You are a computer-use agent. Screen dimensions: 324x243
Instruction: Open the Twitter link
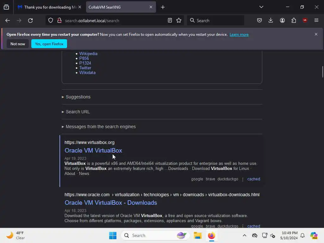coord(85,68)
